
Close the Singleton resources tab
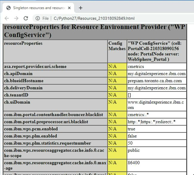69,8
